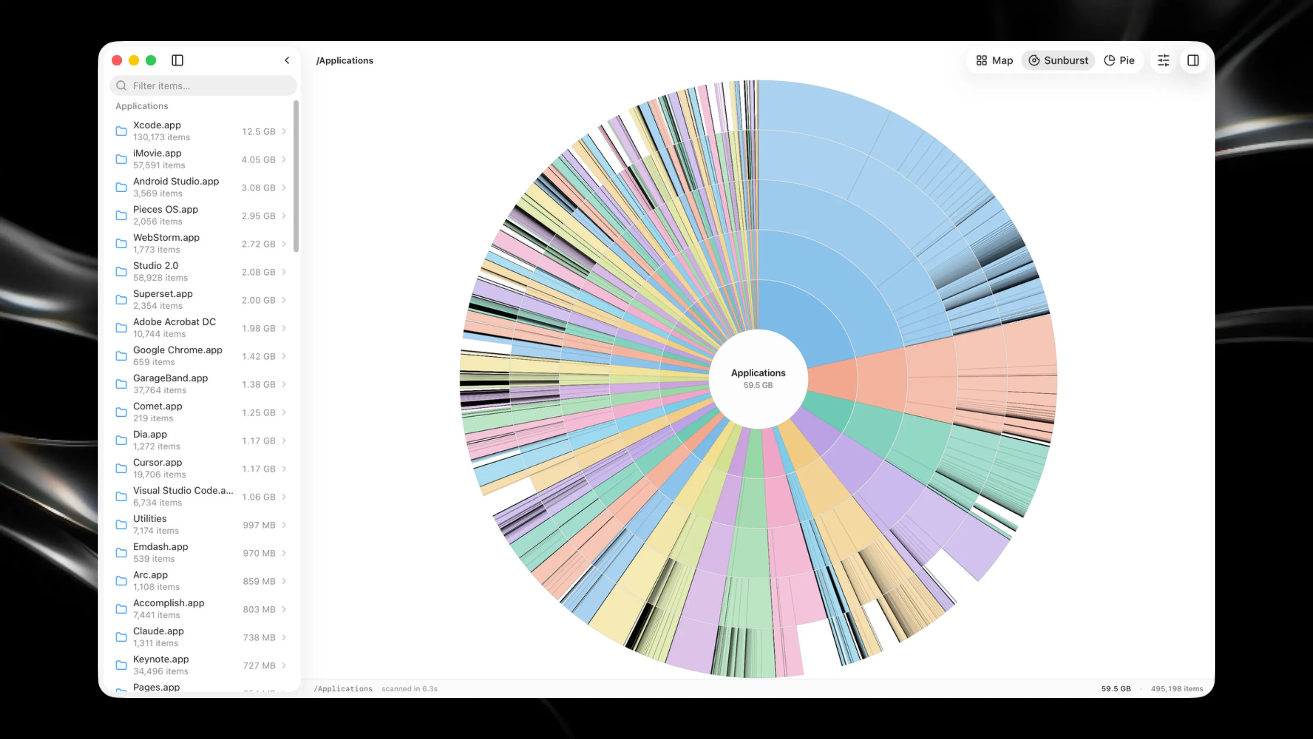Open the display settings sliders icon
1313x739 pixels.
point(1163,60)
